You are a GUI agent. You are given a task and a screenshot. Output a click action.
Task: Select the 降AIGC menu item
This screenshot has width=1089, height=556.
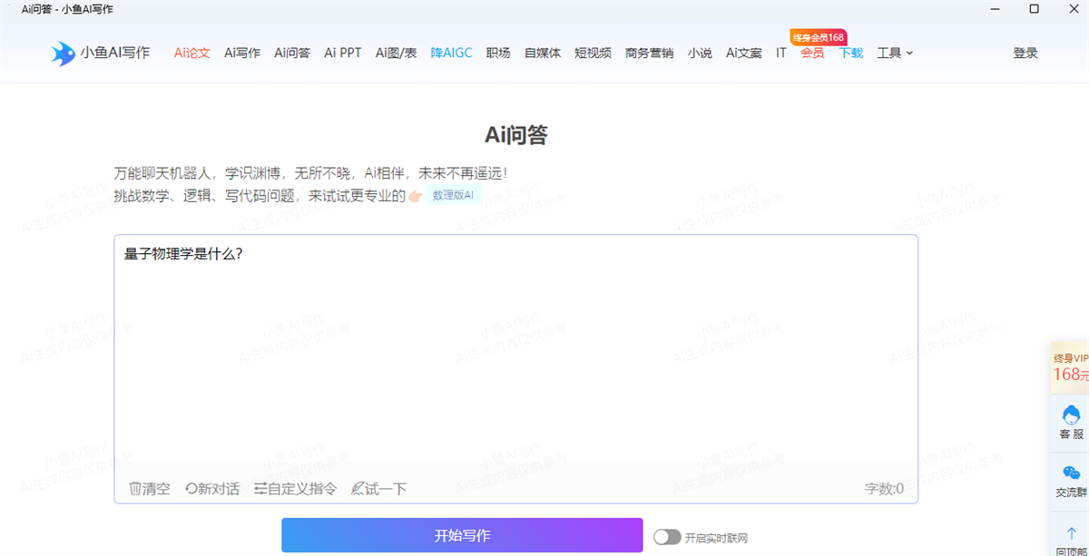point(451,53)
